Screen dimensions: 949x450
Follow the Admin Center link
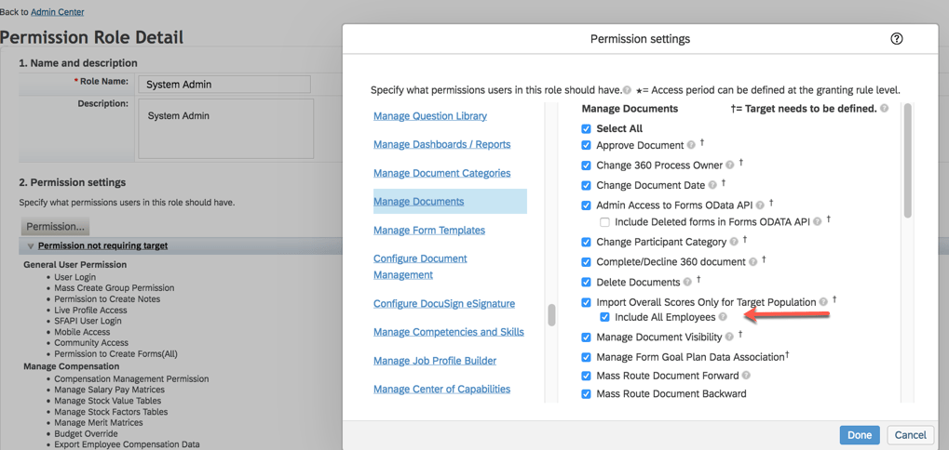[57, 12]
